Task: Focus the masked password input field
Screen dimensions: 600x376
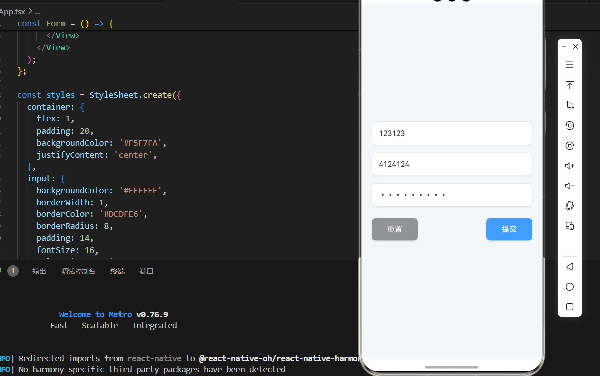Action: pos(452,195)
